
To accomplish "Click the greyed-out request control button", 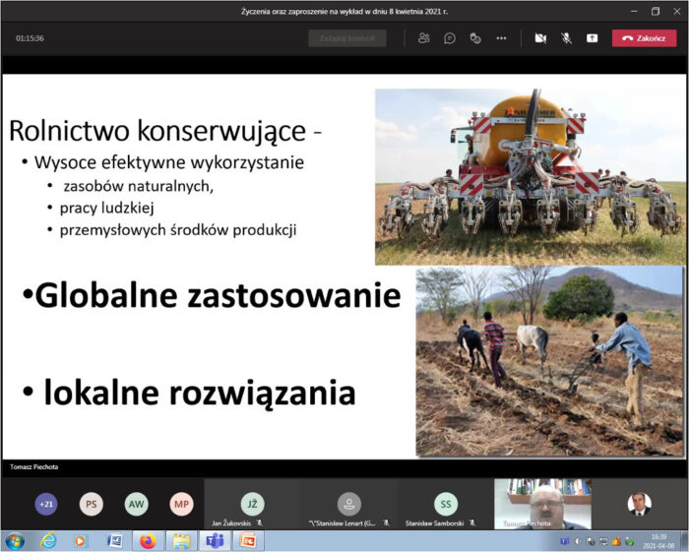I will [x=346, y=38].
